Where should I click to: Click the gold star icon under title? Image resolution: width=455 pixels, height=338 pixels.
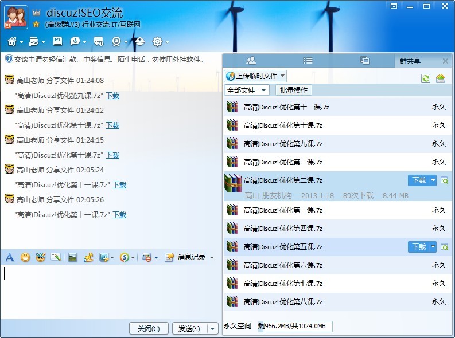tap(36, 24)
